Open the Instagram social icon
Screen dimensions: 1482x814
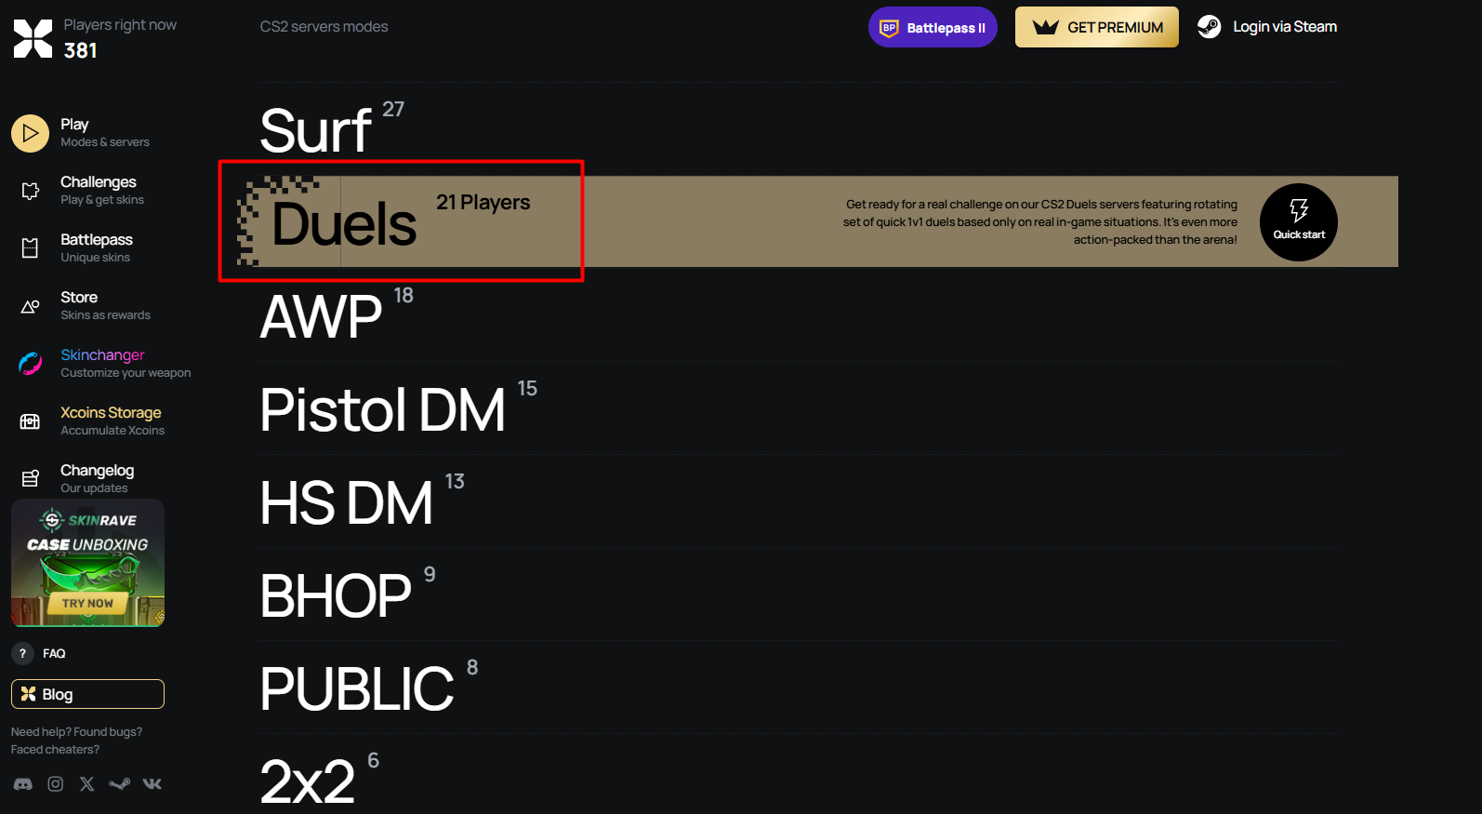click(x=56, y=784)
